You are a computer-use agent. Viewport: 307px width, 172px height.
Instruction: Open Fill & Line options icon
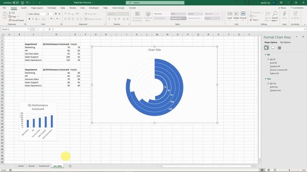pos(266,48)
